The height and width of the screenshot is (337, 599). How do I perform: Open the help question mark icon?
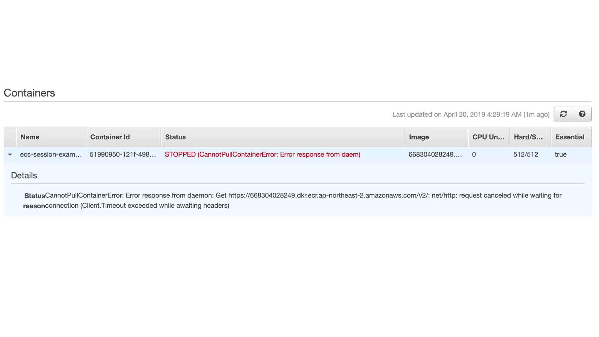(x=582, y=114)
